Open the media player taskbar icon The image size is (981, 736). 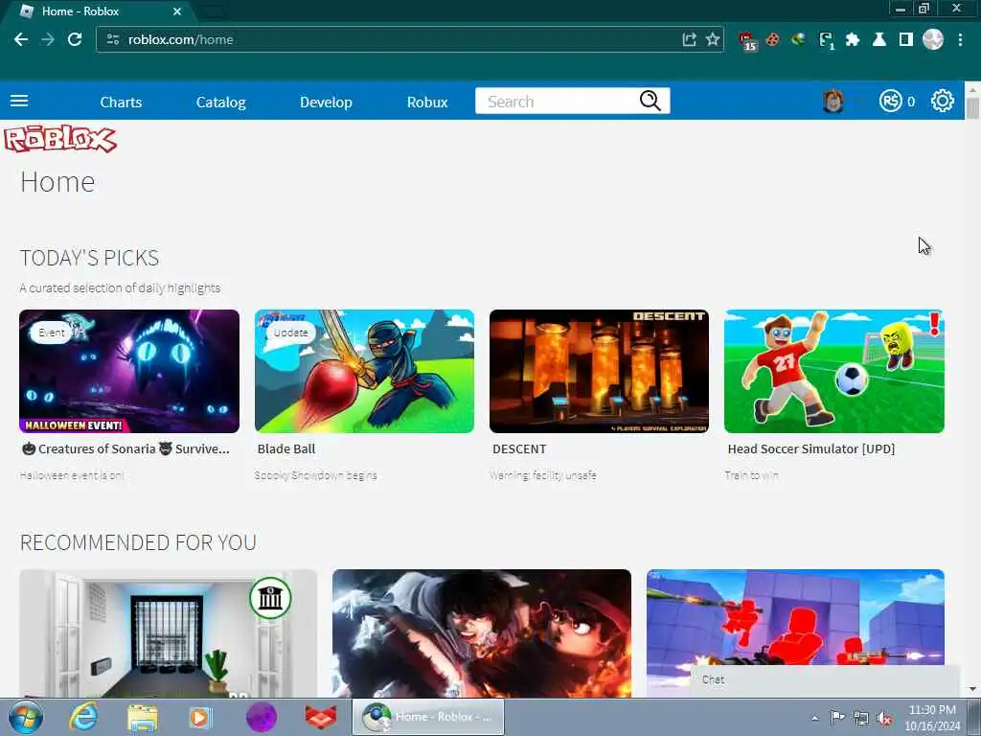click(200, 717)
